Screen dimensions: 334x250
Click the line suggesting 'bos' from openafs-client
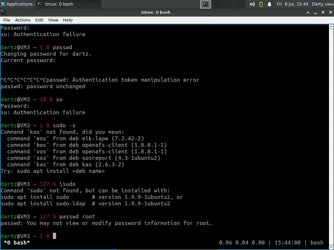click(x=87, y=145)
